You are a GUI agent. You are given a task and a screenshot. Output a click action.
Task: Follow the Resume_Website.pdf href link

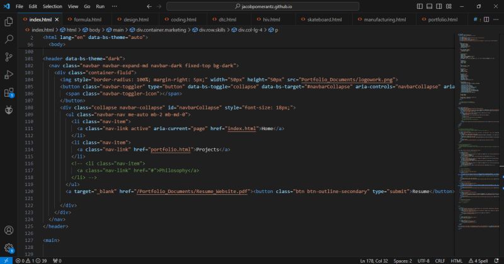point(193,192)
